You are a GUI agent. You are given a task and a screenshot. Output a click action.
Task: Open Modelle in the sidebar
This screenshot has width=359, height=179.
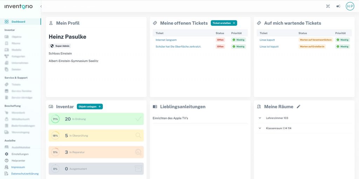pyautogui.click(x=16, y=50)
